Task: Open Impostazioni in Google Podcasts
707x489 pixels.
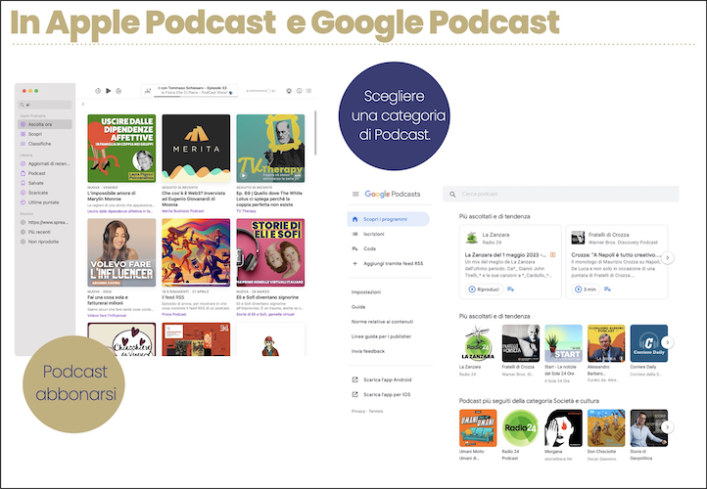Action: coord(366,292)
